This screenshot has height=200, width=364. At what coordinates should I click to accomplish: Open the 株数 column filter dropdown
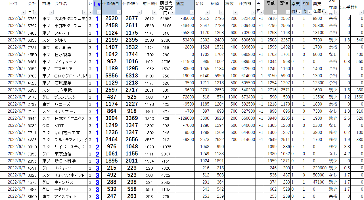(235, 12)
